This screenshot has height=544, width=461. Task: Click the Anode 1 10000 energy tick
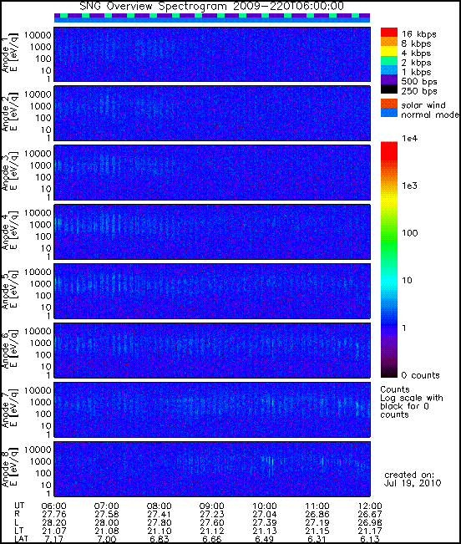click(38, 35)
